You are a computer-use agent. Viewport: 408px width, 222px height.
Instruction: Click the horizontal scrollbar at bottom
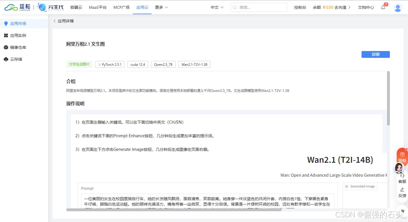coord(174,210)
